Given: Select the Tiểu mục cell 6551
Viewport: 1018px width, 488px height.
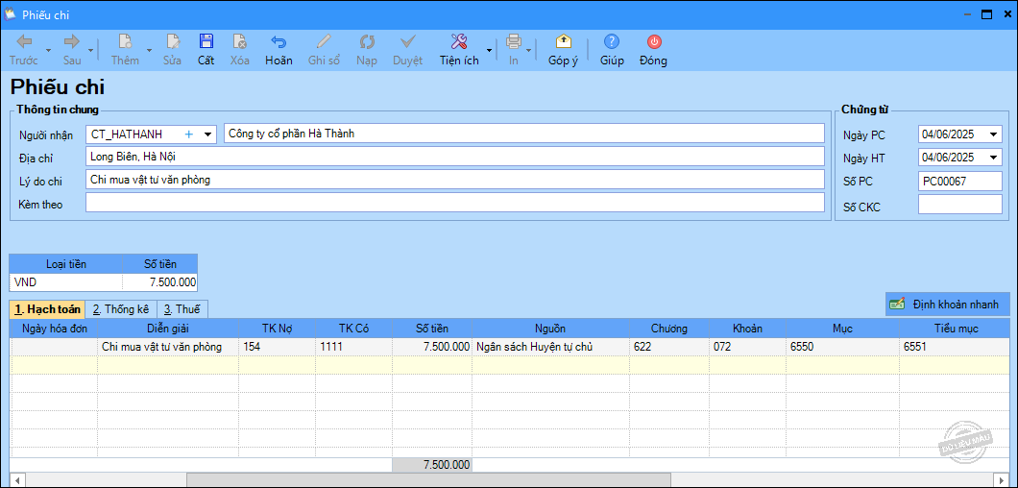Looking at the screenshot, I should 956,347.
